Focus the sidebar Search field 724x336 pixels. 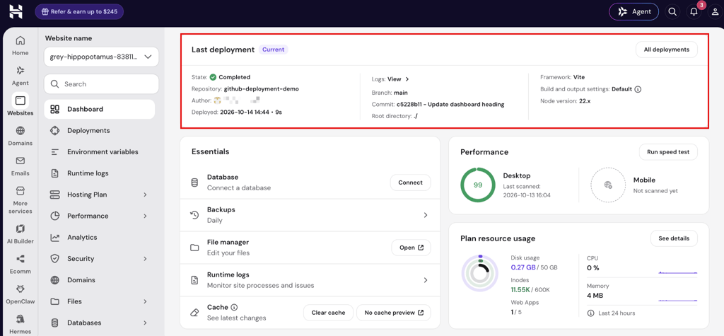pyautogui.click(x=102, y=83)
